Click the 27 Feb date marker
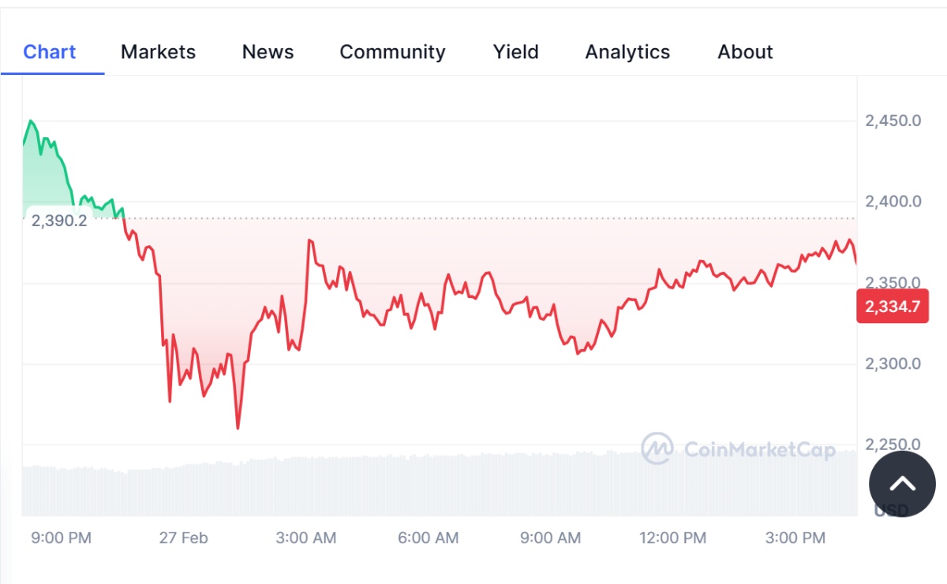The image size is (947, 584). (x=183, y=538)
